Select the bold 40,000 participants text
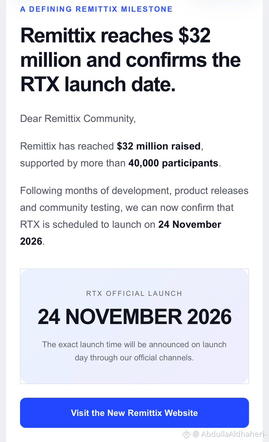This screenshot has height=442, width=269. (173, 163)
